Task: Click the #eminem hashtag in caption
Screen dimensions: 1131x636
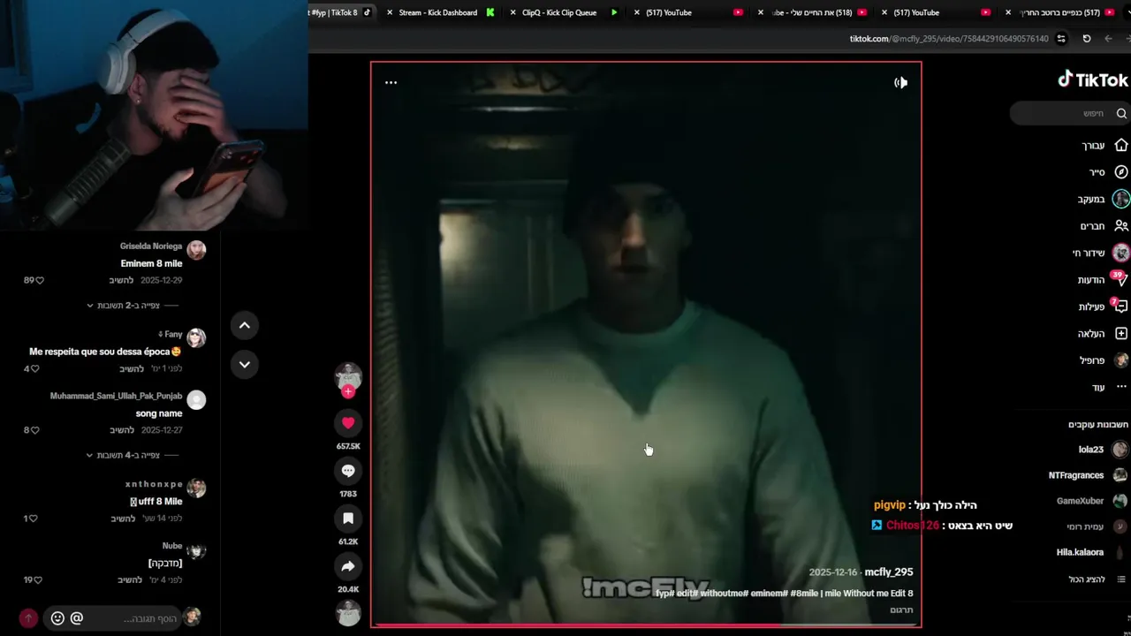Action: click(768, 594)
